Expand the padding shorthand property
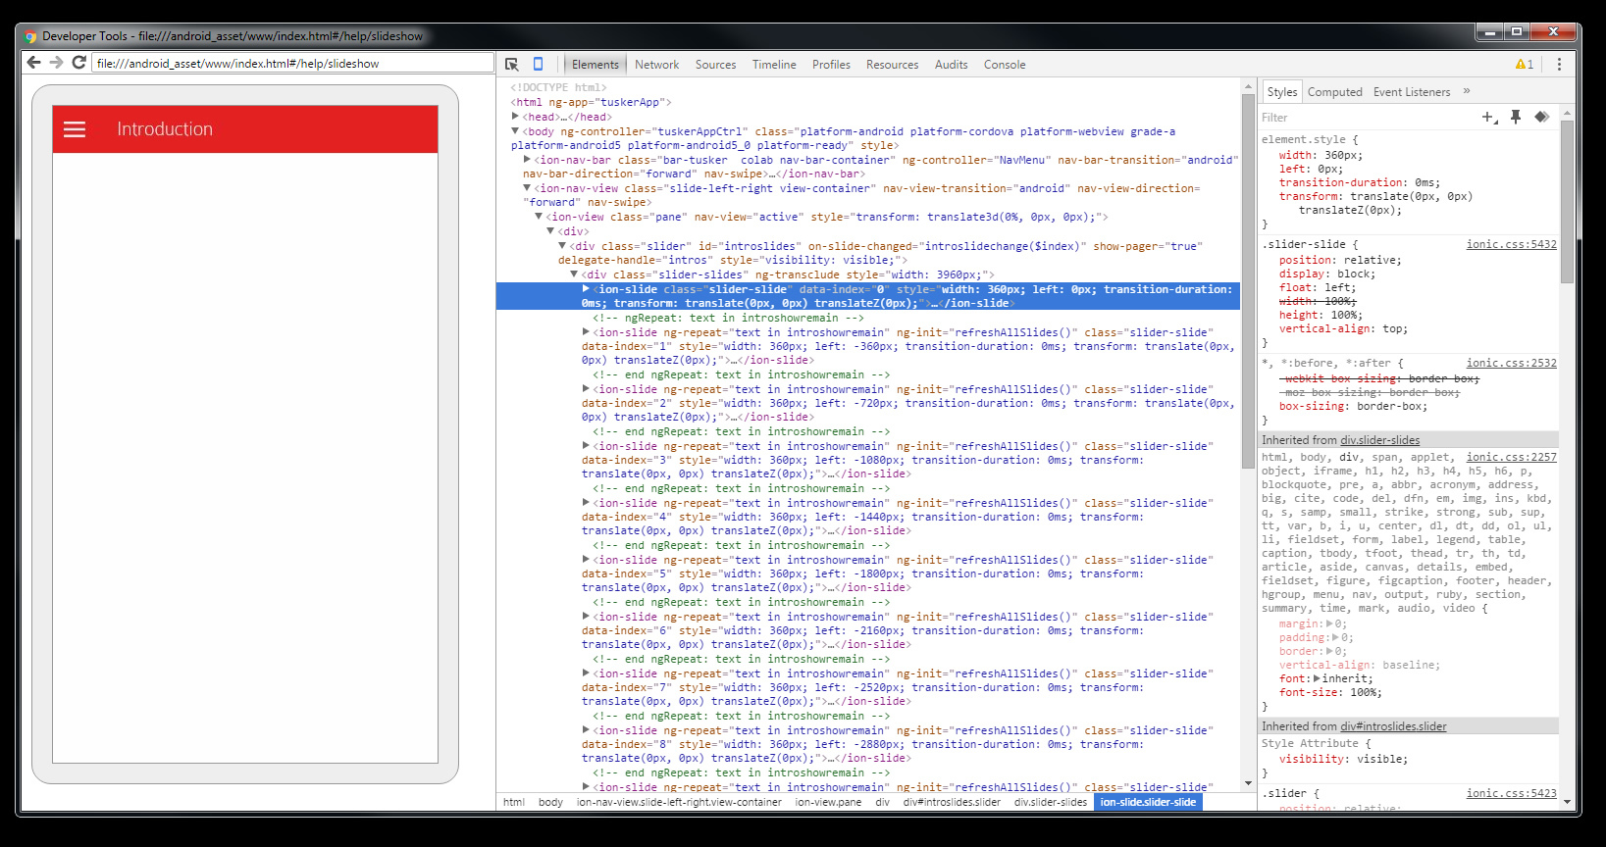Image resolution: width=1606 pixels, height=847 pixels. click(x=1336, y=637)
